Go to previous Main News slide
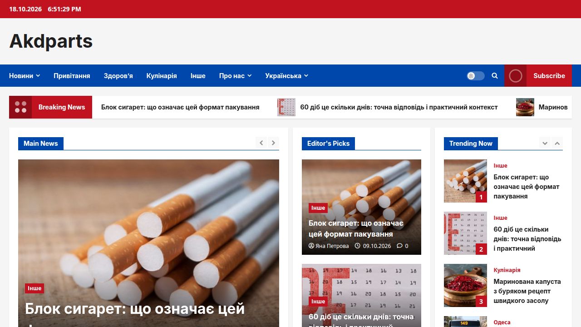This screenshot has height=327, width=581. click(261, 143)
